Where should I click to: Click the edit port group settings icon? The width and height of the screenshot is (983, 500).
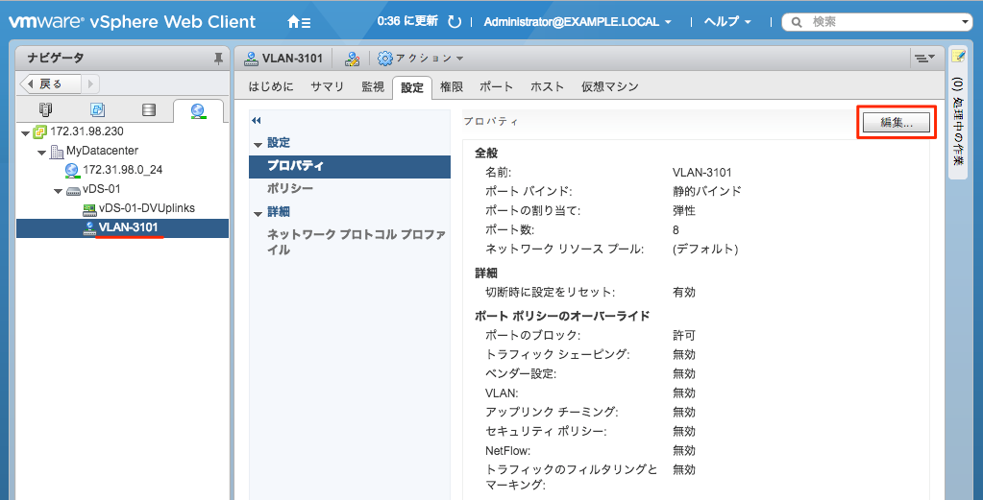click(353, 59)
